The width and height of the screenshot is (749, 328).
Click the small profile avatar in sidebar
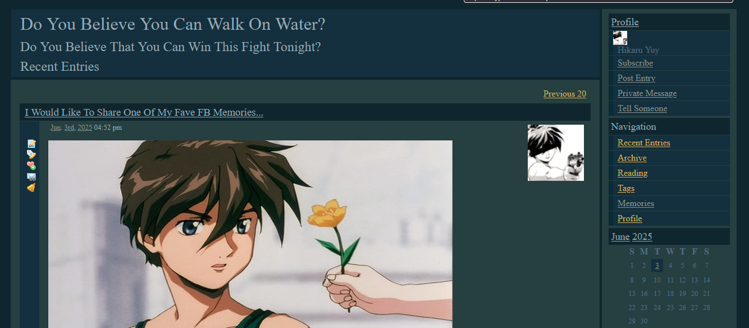click(620, 38)
